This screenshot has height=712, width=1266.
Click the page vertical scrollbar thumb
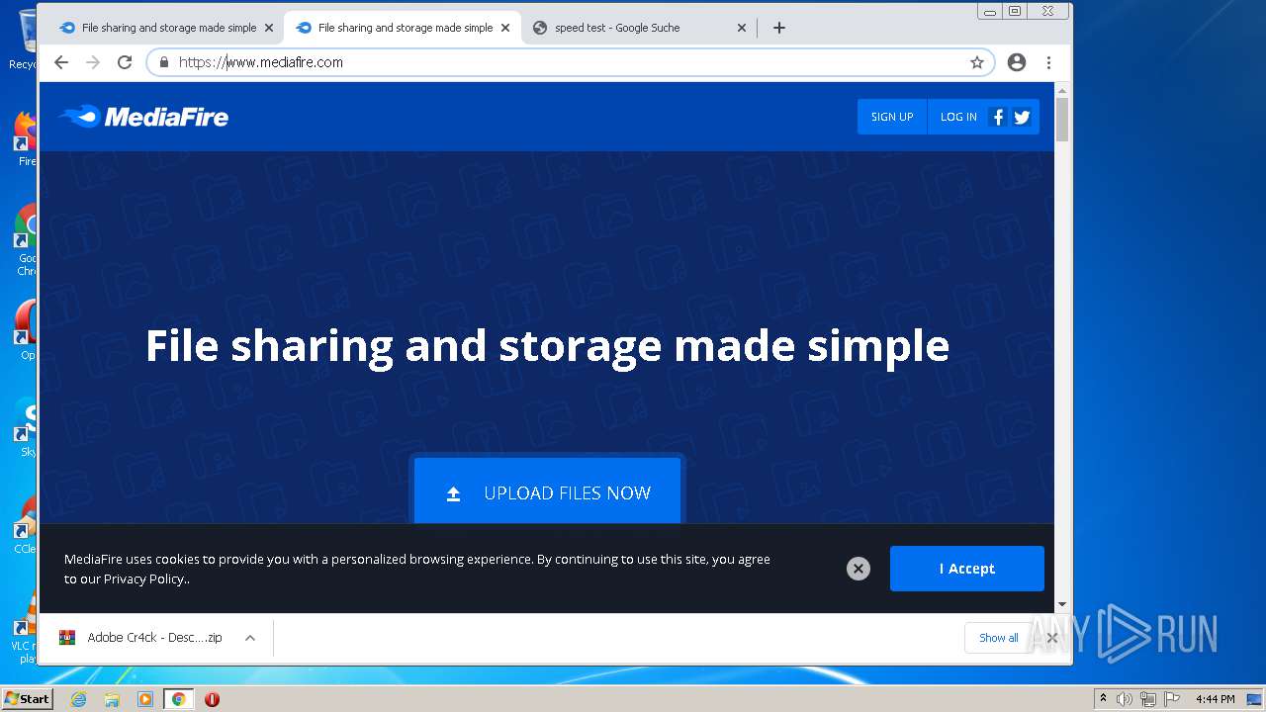pos(1062,120)
